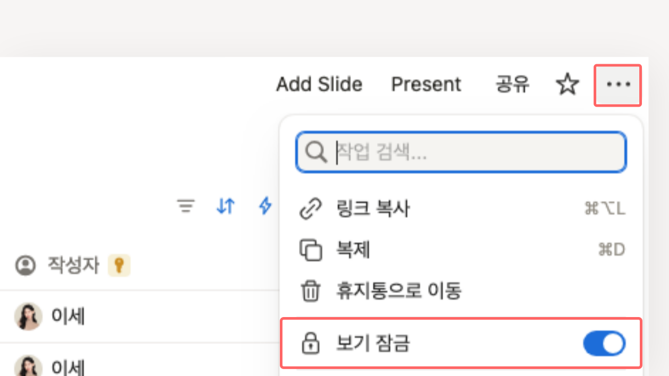The width and height of the screenshot is (669, 376).
Task: Click the trash can icon
Action: [311, 291]
